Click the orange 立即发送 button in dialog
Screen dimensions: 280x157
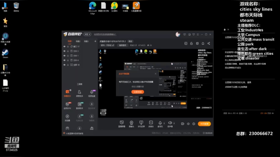click(x=138, y=92)
